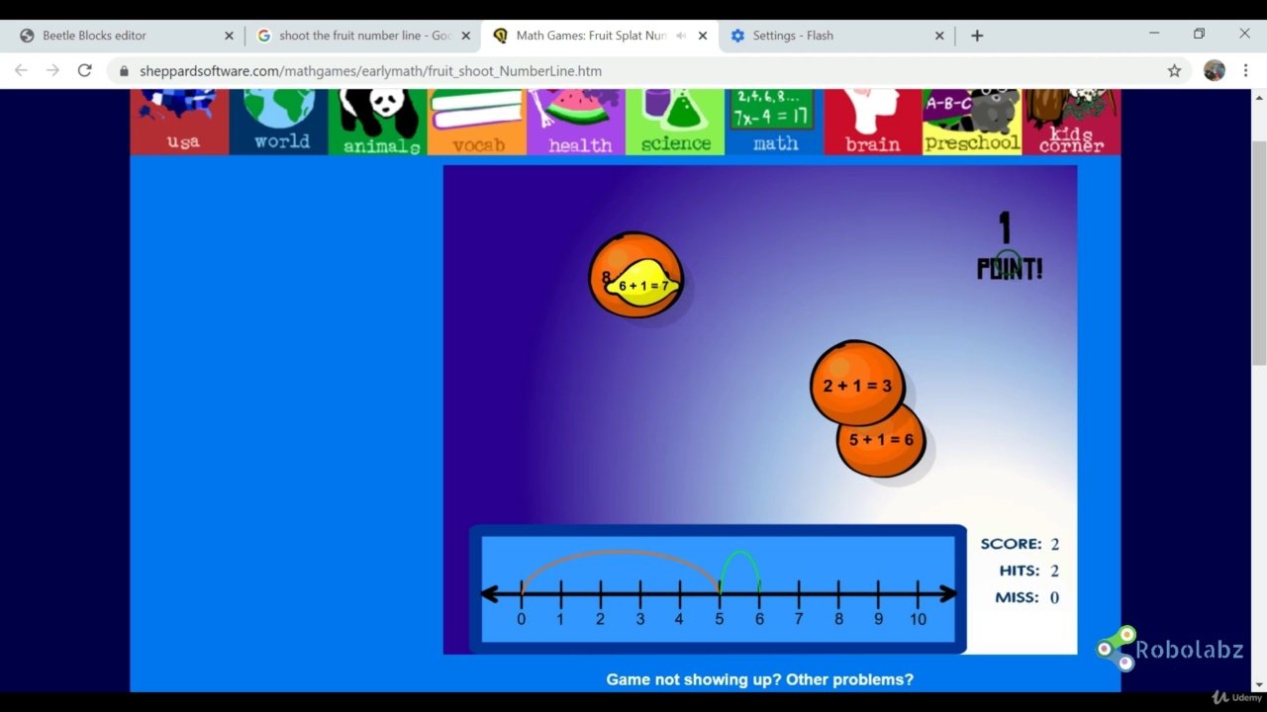Select the Math chalkboard icon
Viewport: 1267px width, 712px height.
[774, 122]
